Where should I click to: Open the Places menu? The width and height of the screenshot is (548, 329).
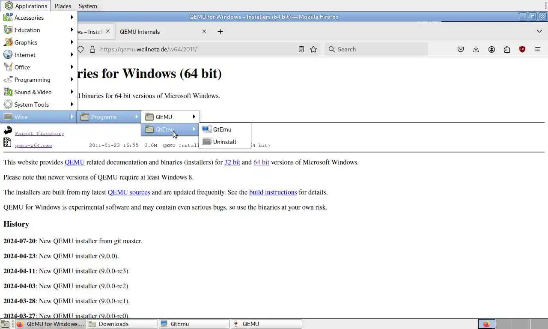[x=63, y=6]
